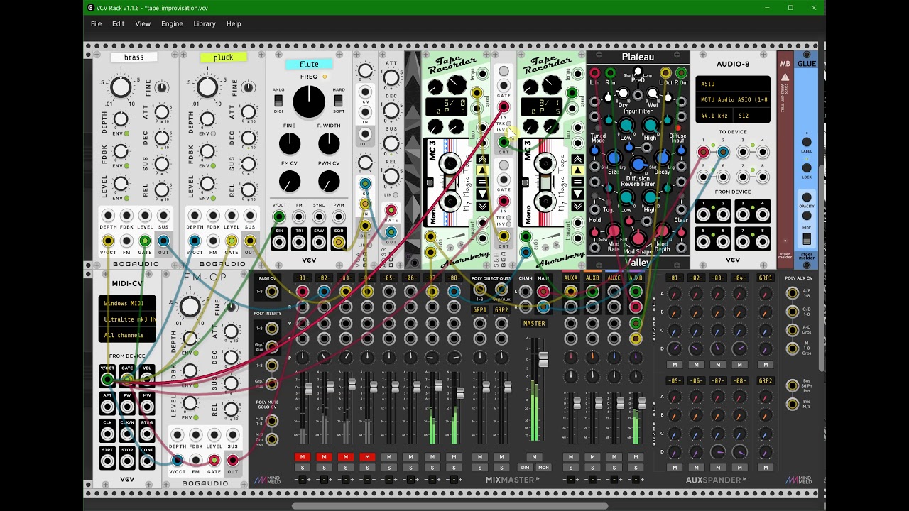Toggle the Master MON button
This screenshot has width=909, height=511.
pos(543,468)
